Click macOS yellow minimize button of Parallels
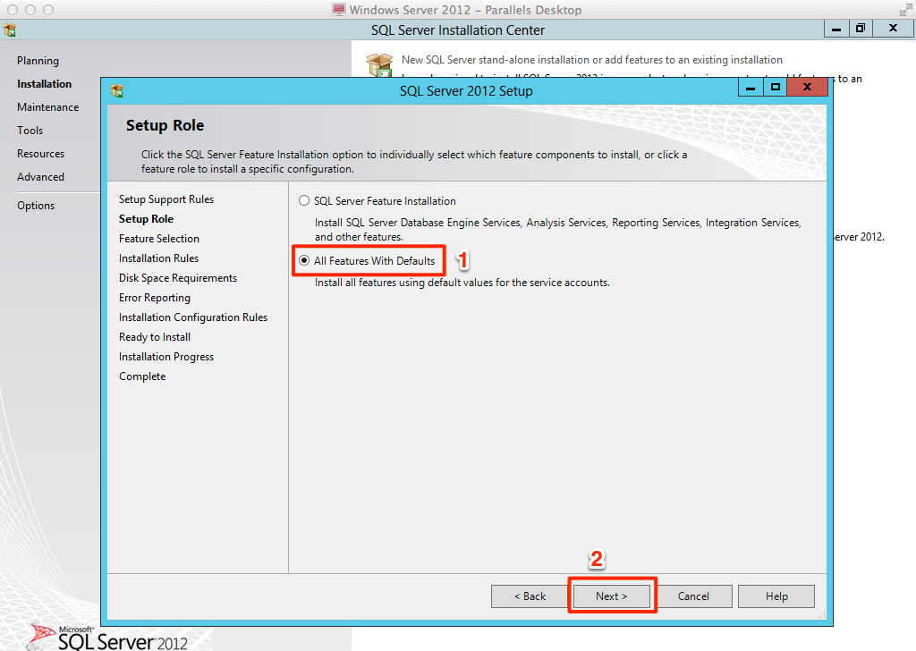This screenshot has height=651, width=916. 30,10
